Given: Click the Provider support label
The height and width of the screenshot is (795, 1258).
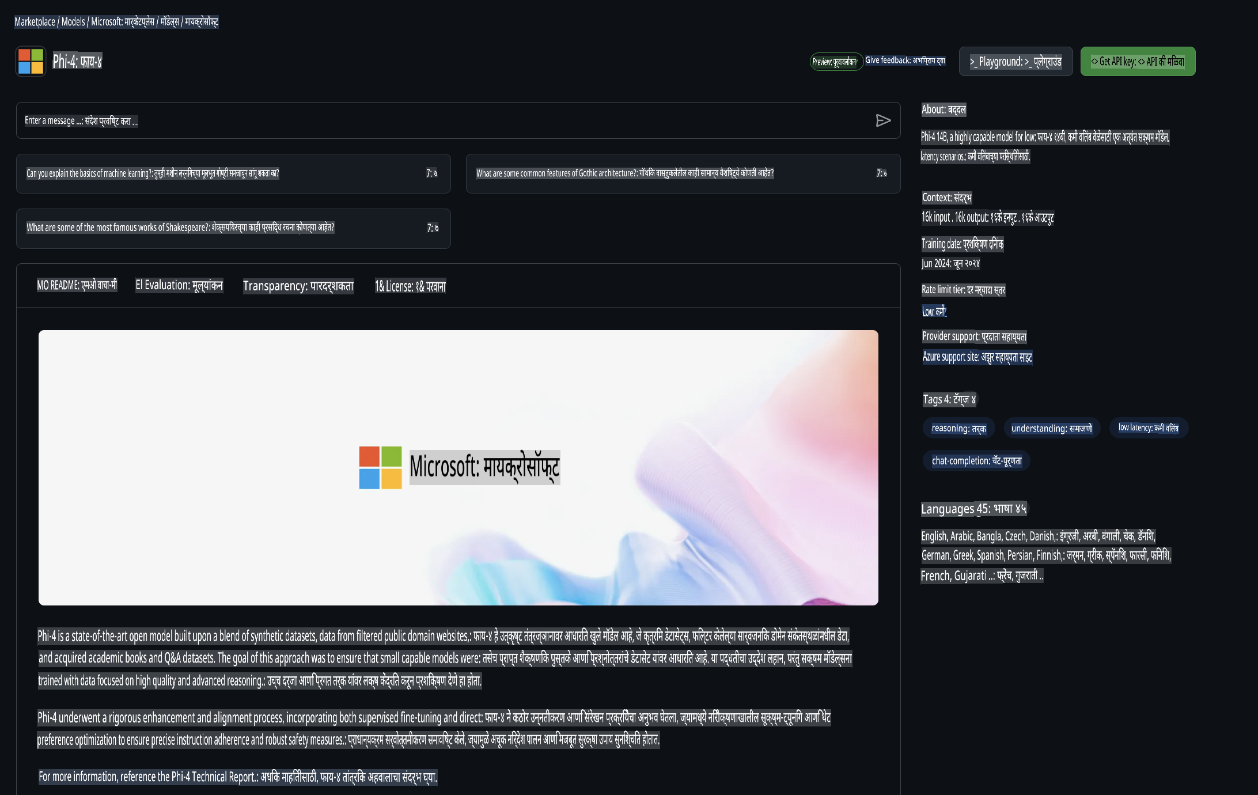Looking at the screenshot, I should [x=974, y=336].
